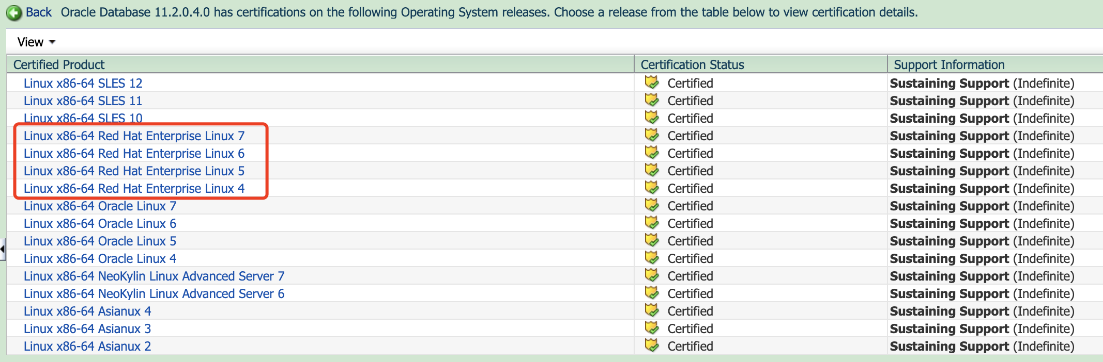Open Linux x86-64 Red Hat Enterprise Linux 6

(x=134, y=154)
